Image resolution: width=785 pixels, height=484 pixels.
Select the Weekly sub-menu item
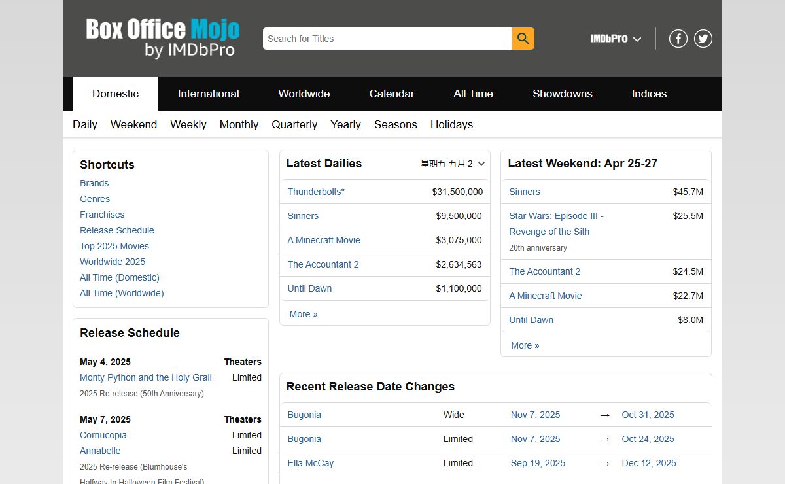(188, 124)
